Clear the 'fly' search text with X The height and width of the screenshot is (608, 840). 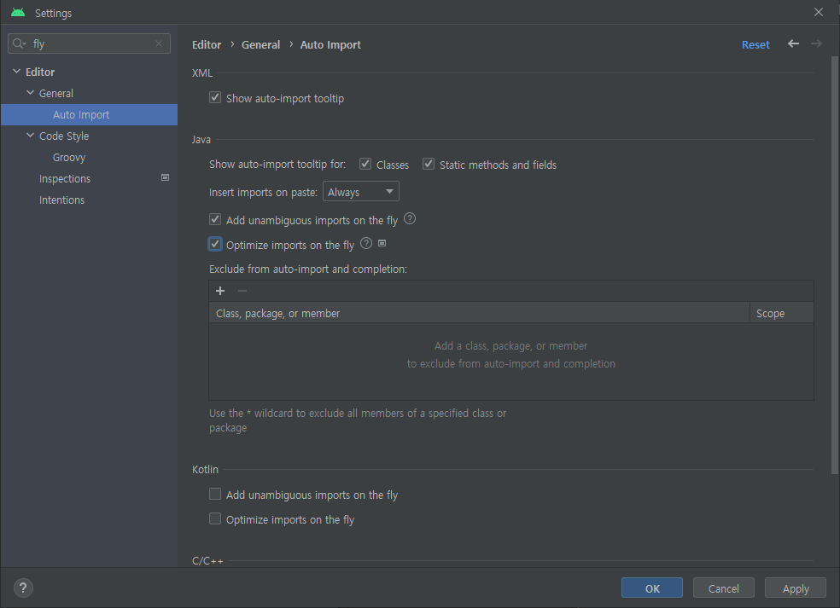coord(159,43)
